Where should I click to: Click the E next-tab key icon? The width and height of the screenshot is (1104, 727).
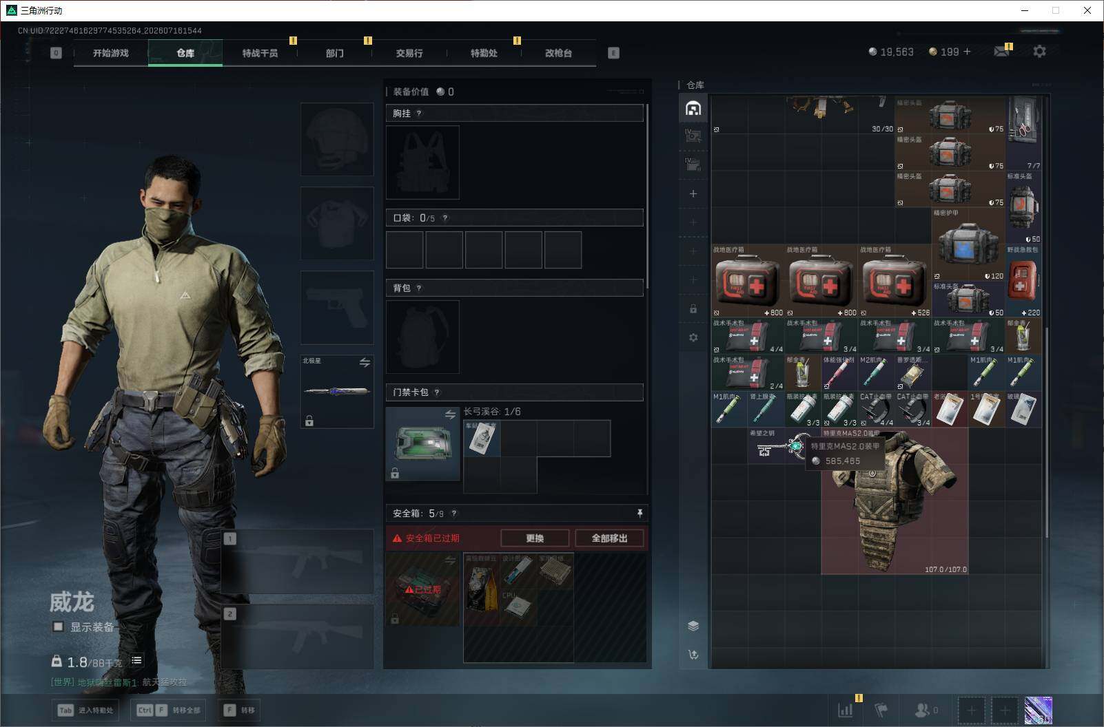click(613, 53)
